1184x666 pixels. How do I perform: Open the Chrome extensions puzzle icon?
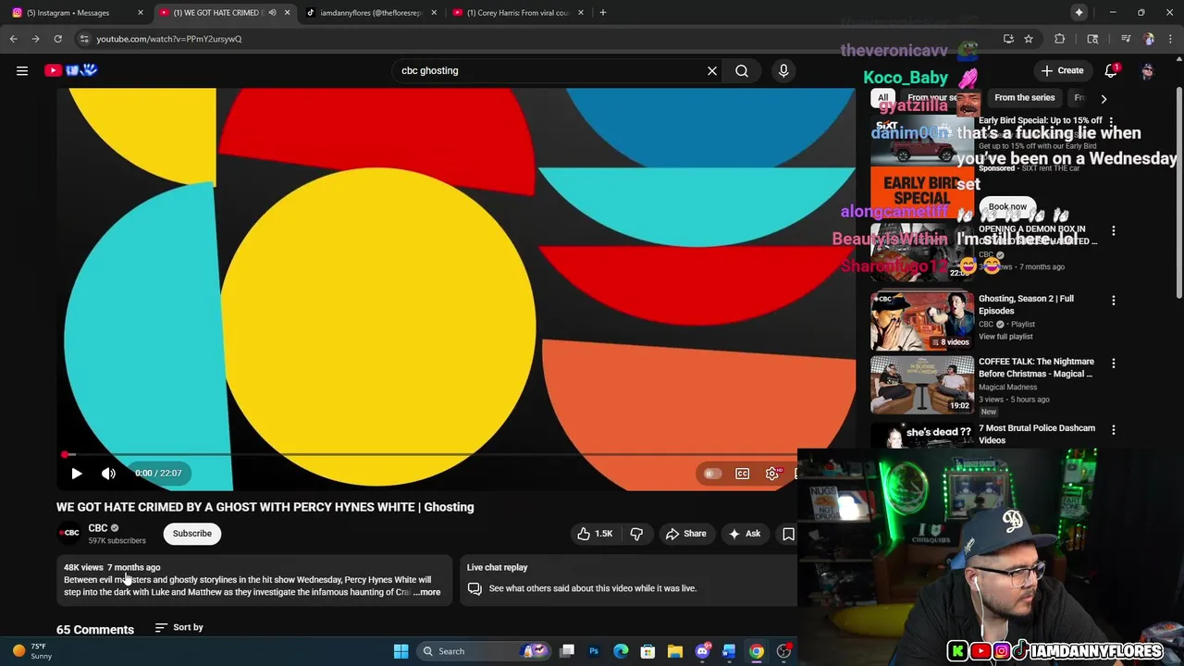coord(1060,39)
